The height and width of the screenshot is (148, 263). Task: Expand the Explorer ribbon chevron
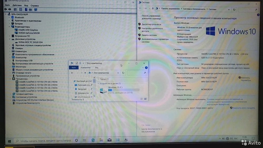point(143,68)
